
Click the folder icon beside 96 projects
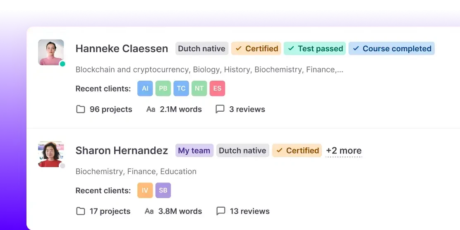tap(81, 109)
